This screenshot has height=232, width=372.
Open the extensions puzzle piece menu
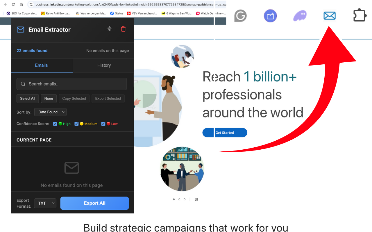pyautogui.click(x=360, y=16)
